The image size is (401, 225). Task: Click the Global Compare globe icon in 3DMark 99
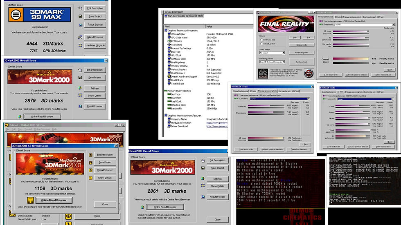(x=80, y=37)
